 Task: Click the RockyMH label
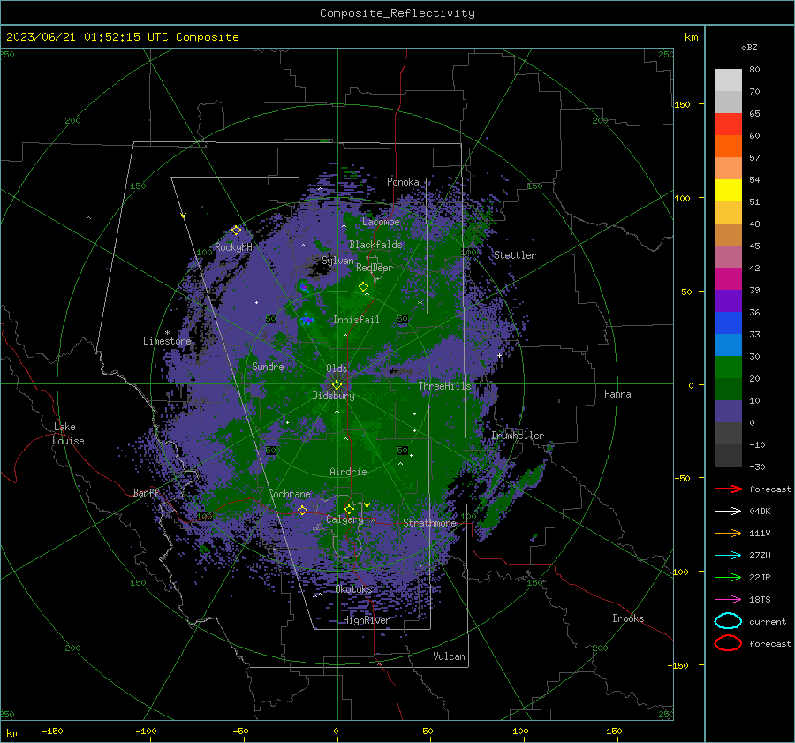point(233,247)
